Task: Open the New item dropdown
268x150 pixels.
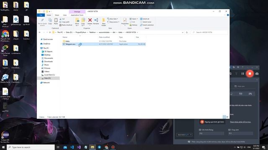Action: (113, 19)
